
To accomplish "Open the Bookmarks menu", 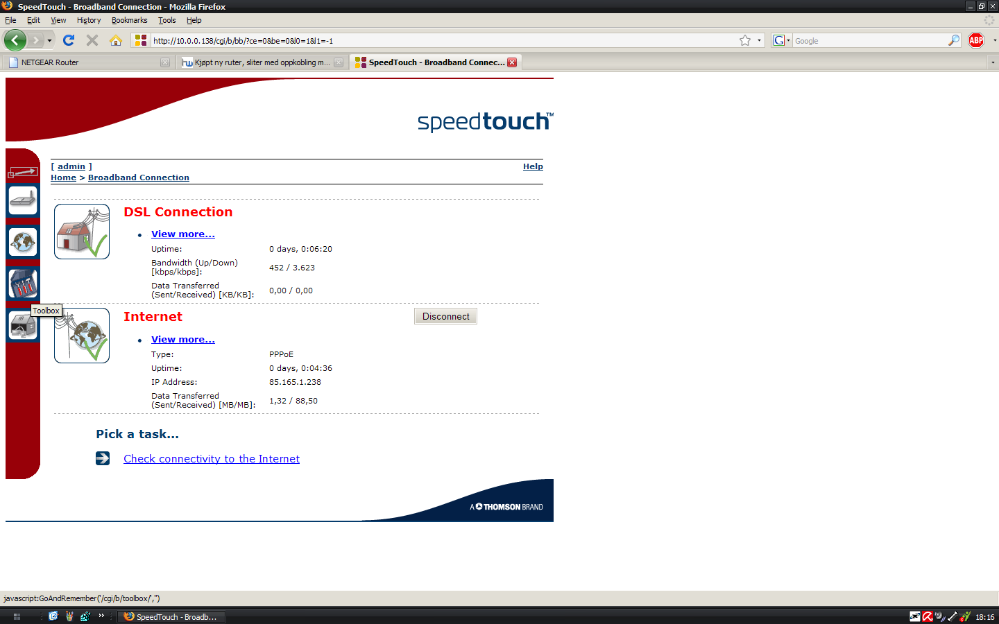I will (x=129, y=20).
